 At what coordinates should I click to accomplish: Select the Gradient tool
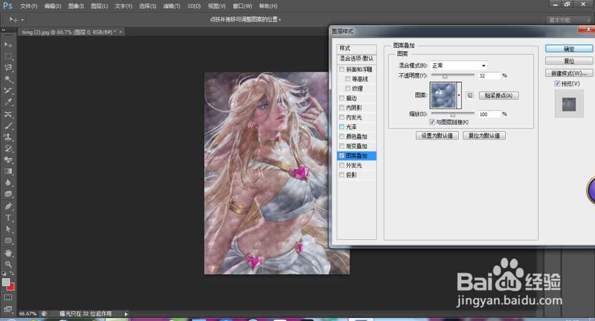coord(8,172)
